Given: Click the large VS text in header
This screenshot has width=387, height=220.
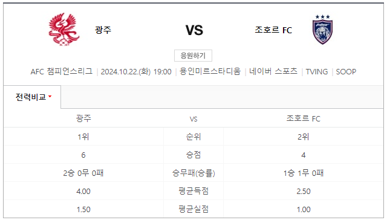Looking at the screenshot, I should pos(194,30).
